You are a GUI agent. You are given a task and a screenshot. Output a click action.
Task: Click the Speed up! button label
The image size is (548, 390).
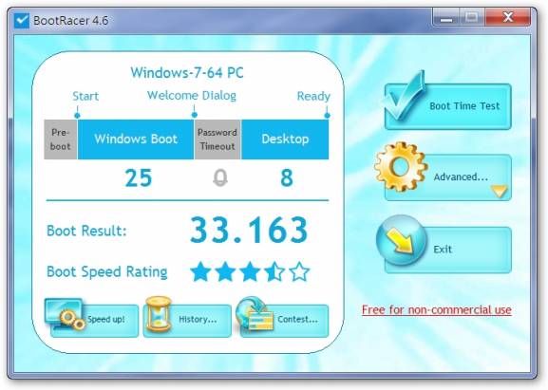(x=106, y=319)
